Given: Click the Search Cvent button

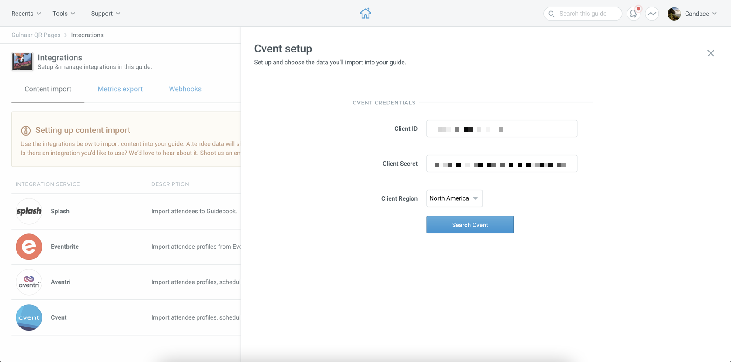Looking at the screenshot, I should 470,225.
